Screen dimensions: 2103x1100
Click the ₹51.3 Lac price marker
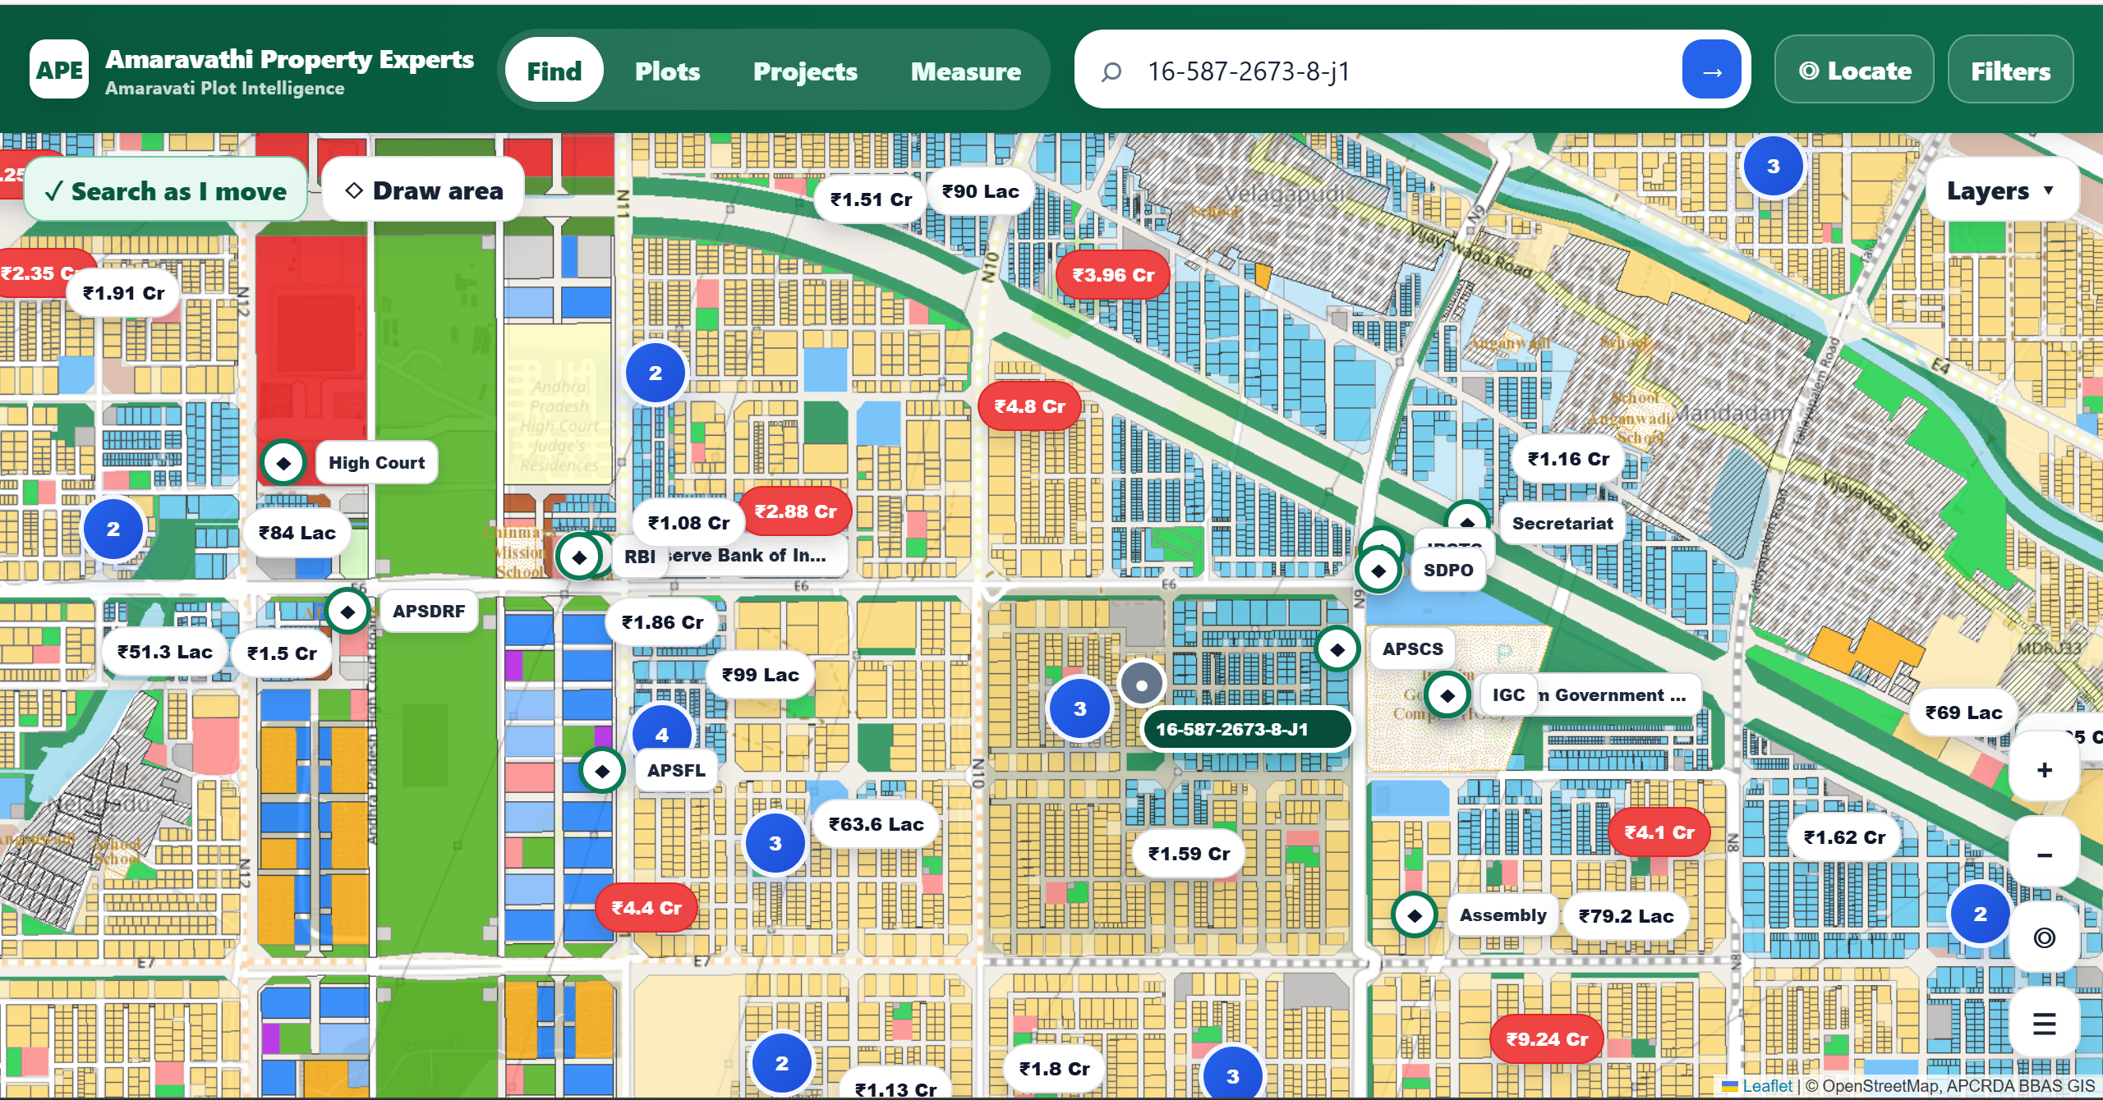coord(164,652)
